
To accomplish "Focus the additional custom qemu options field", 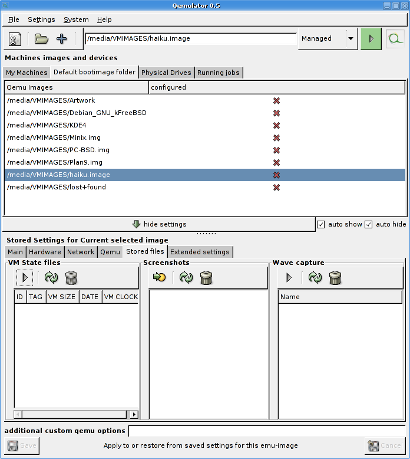I will click(267, 431).
